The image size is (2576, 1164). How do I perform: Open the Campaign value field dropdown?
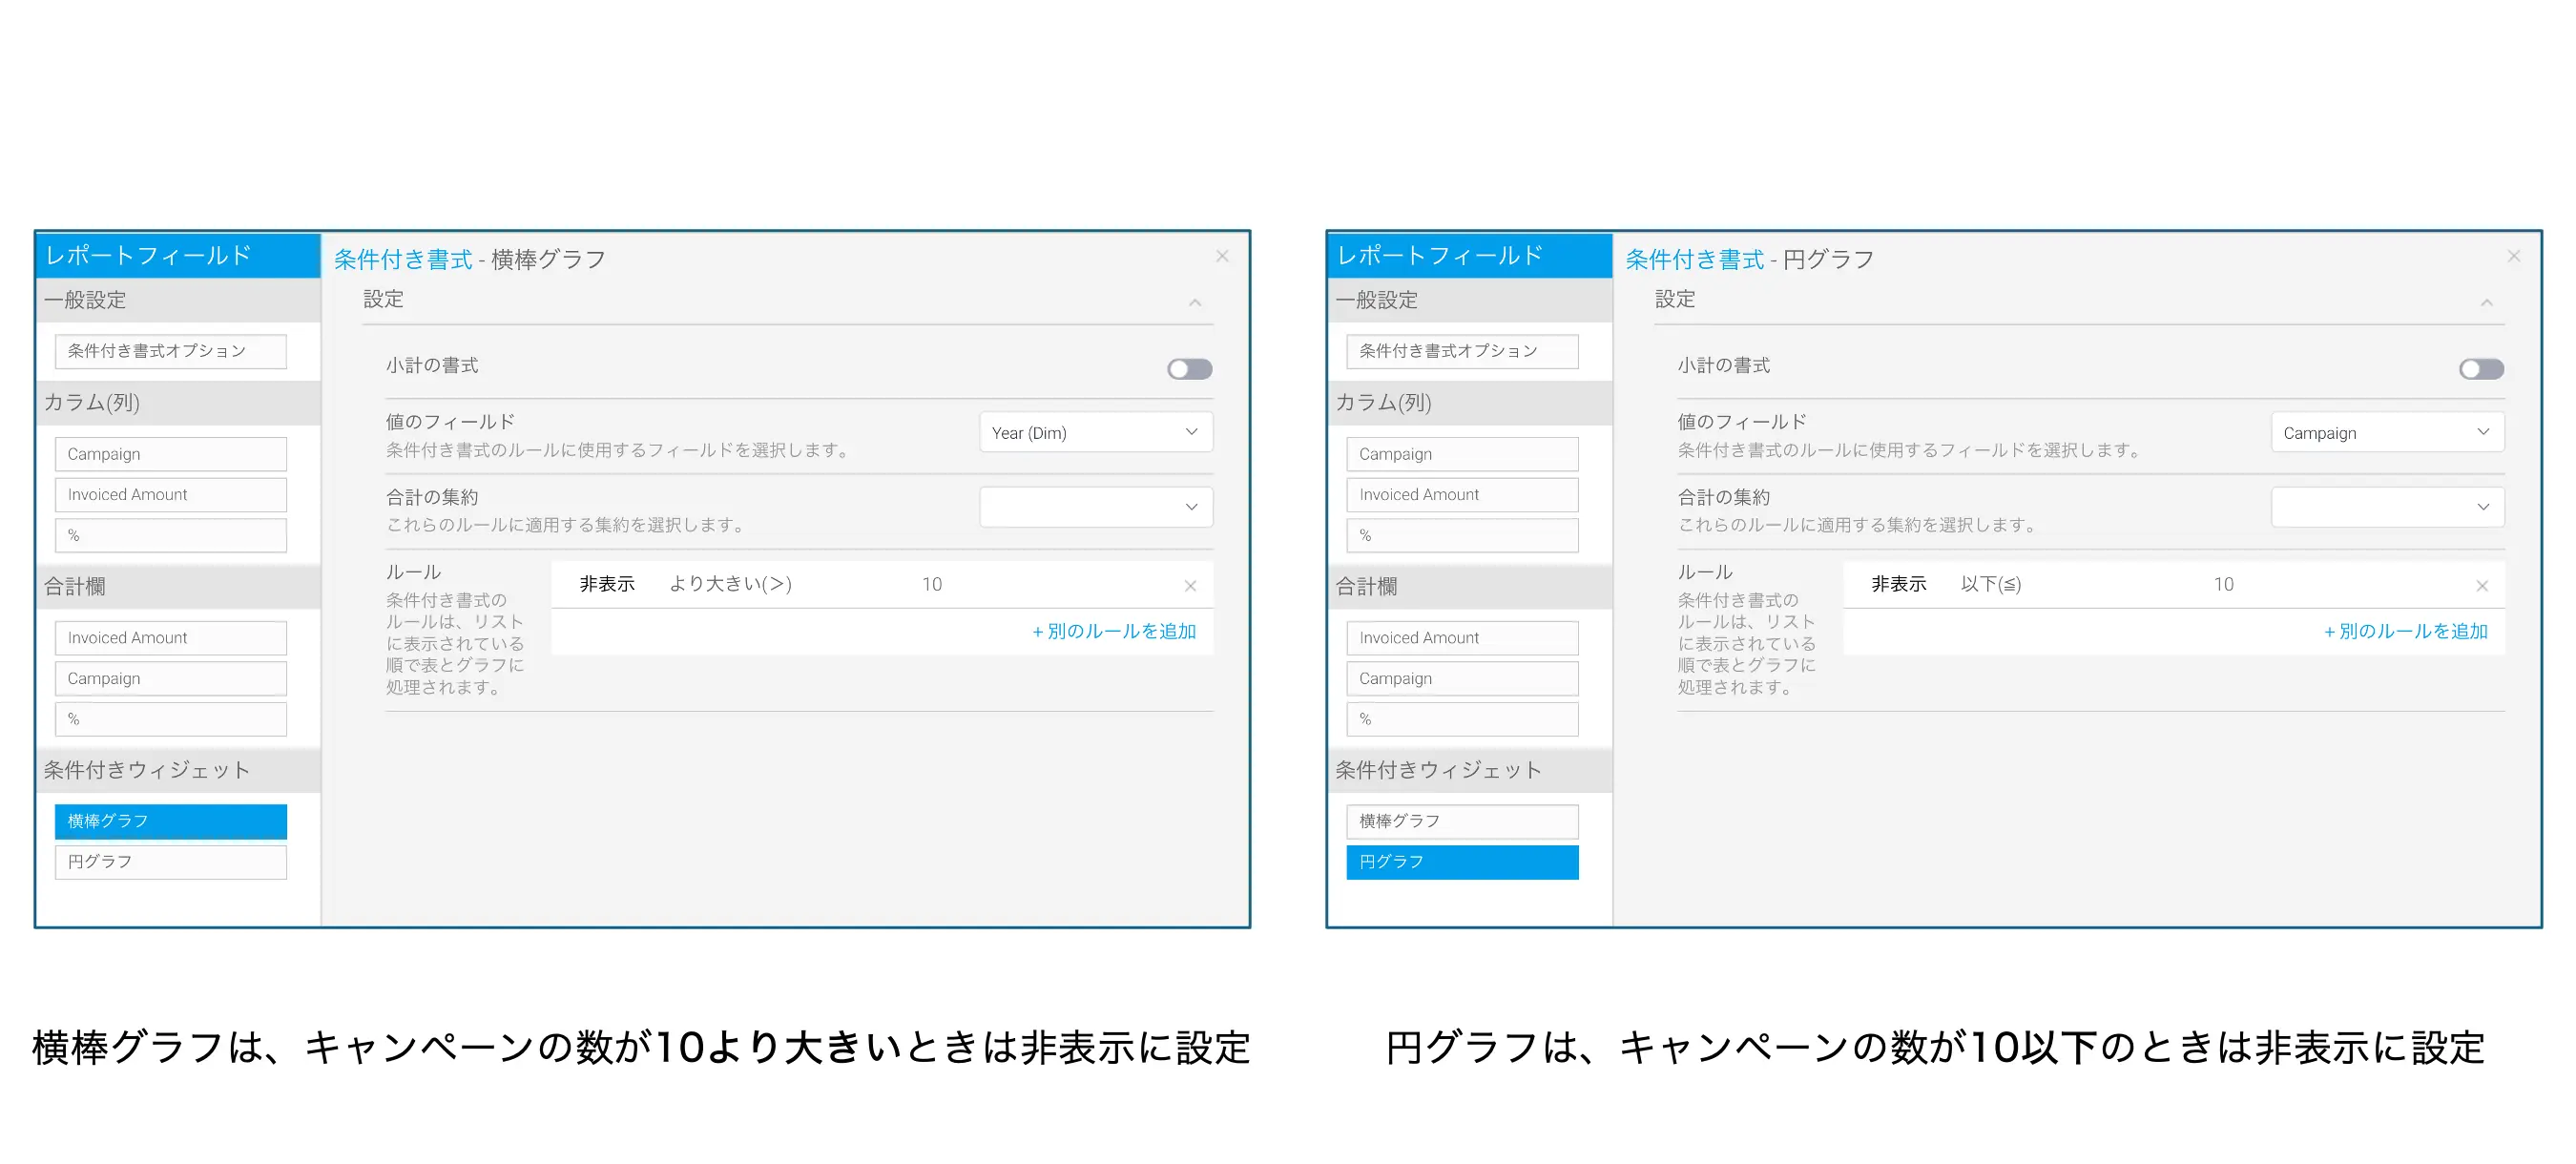2387,433
